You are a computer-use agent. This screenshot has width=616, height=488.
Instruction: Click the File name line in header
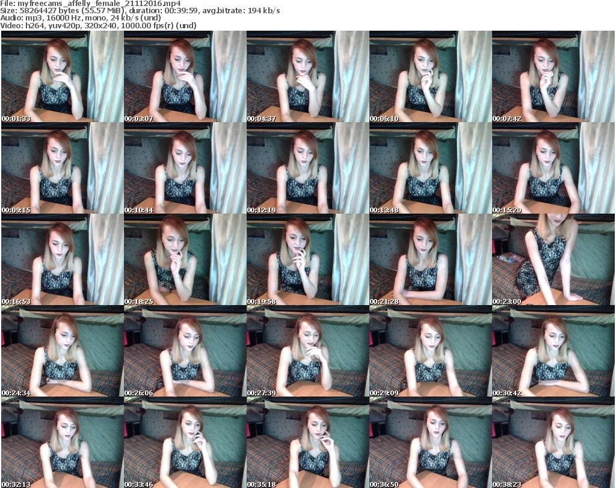click(x=91, y=4)
